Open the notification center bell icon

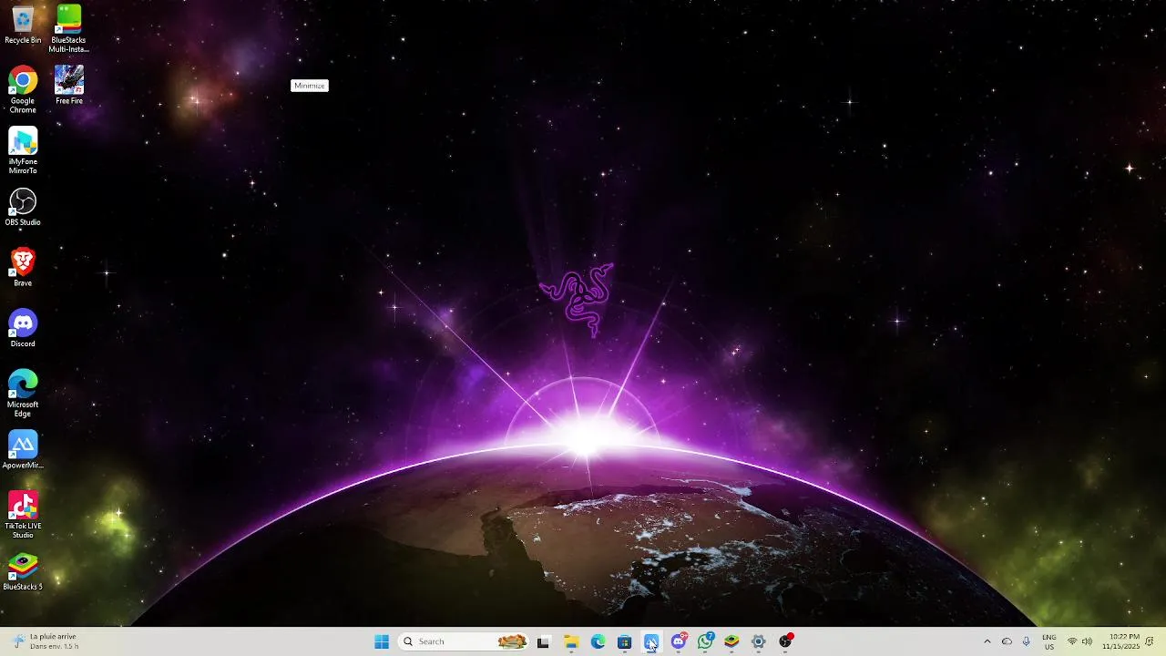point(1151,641)
